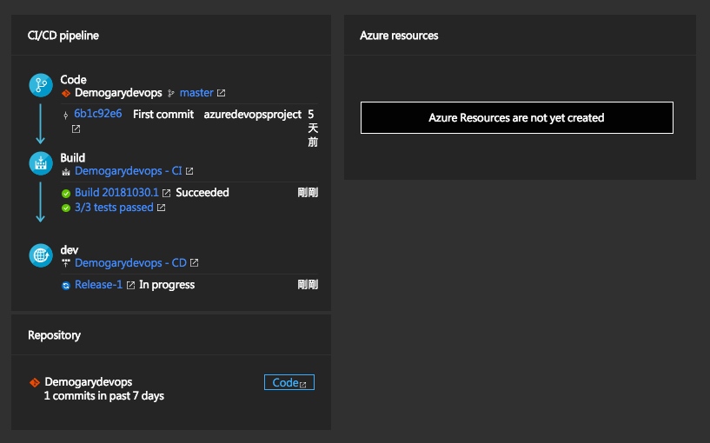Open the master branch link
710x443 pixels.
[x=196, y=93]
